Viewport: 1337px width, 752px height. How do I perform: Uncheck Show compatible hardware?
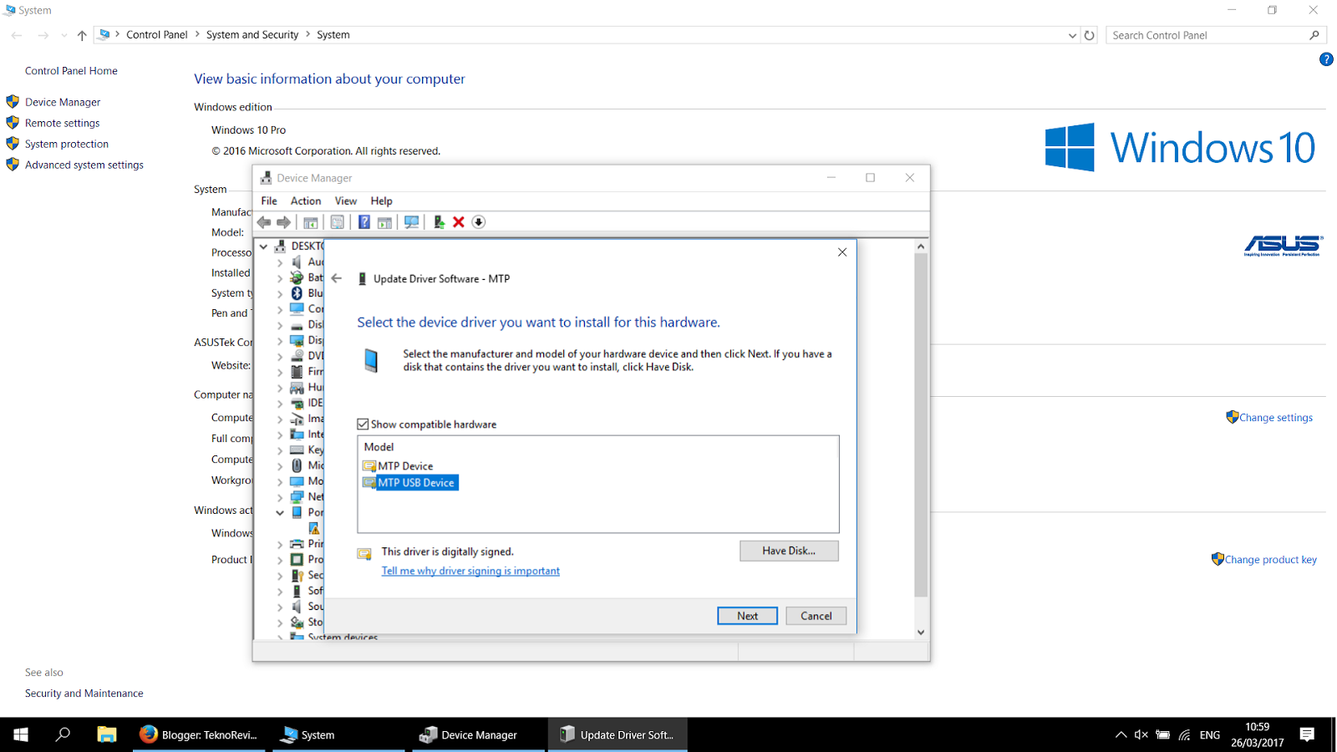pos(363,424)
